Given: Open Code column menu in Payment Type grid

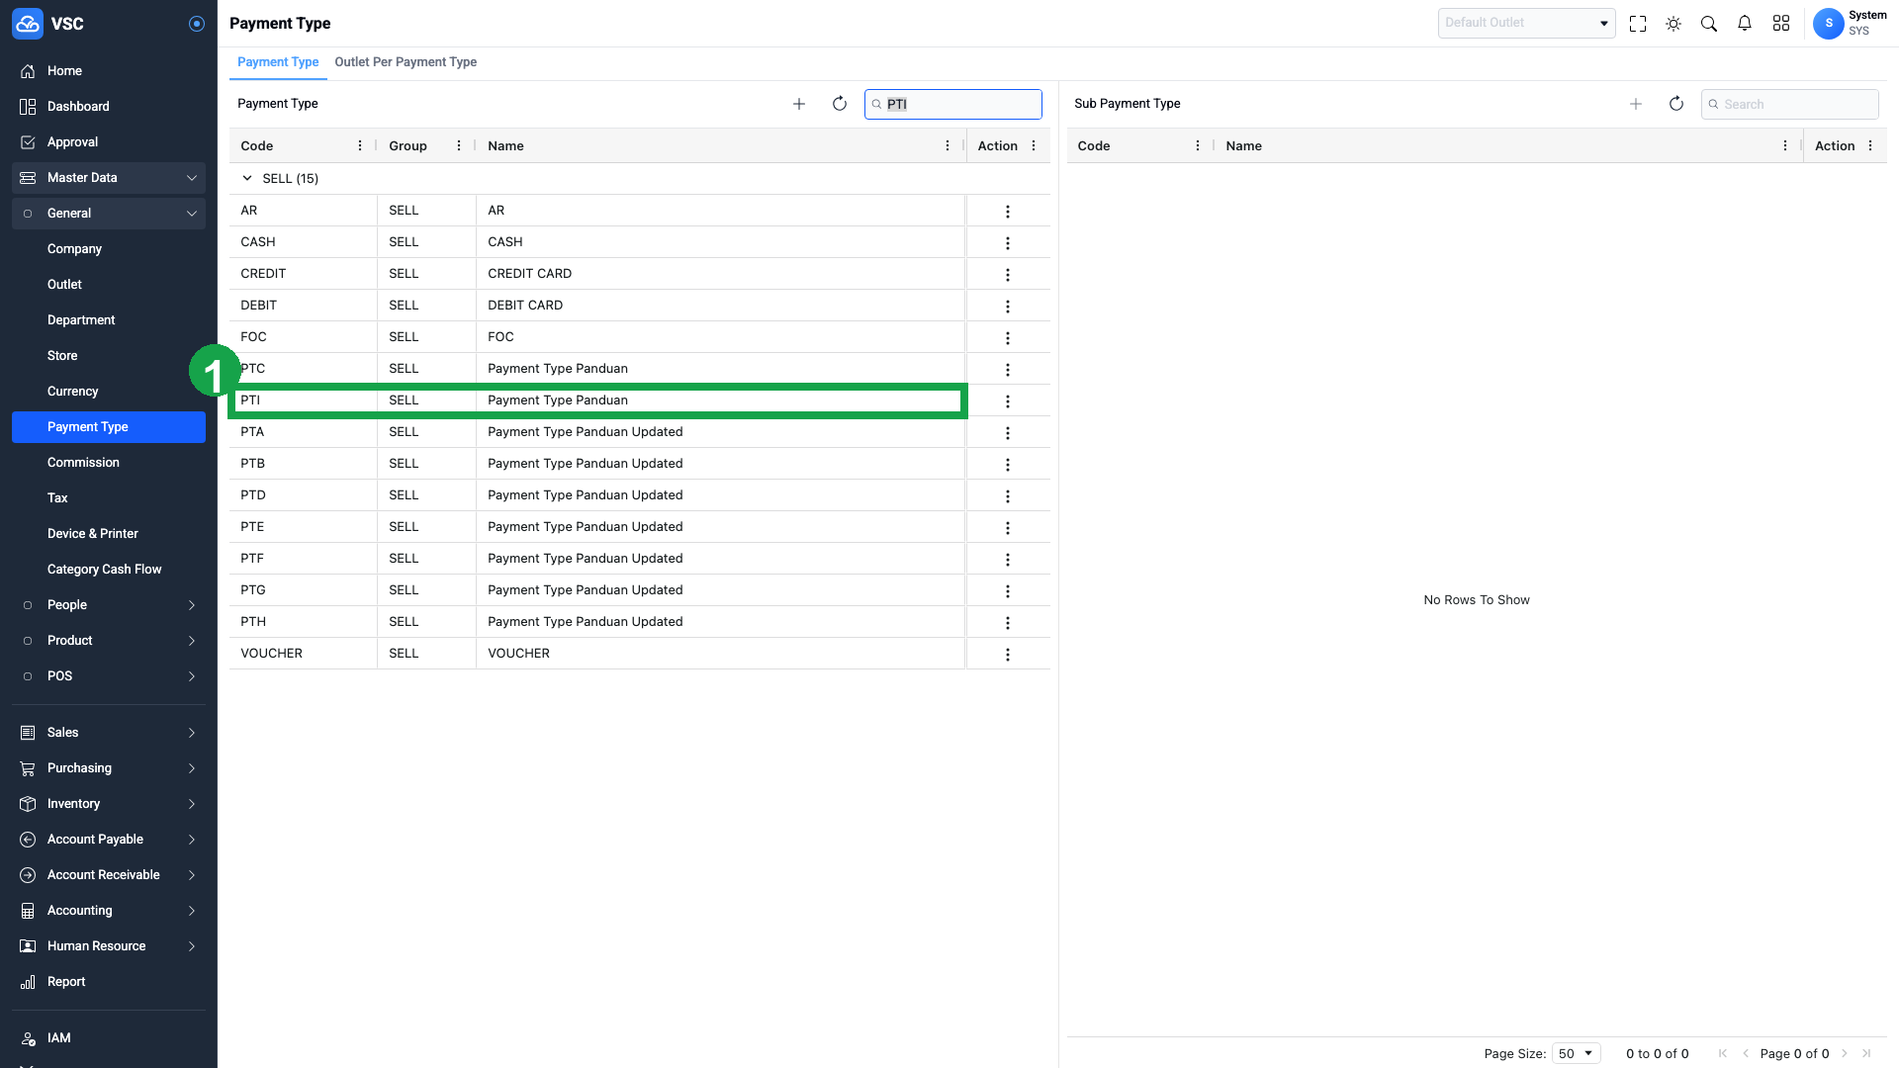Looking at the screenshot, I should pyautogui.click(x=360, y=145).
